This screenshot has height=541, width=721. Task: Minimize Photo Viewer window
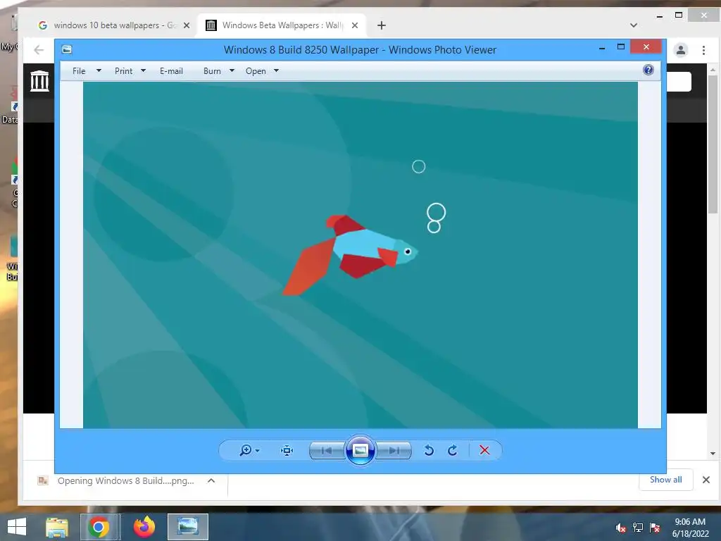[x=602, y=47]
